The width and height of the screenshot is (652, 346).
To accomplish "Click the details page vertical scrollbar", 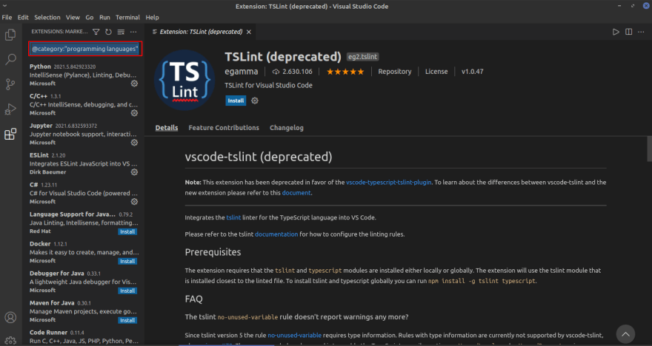I will coord(649,149).
